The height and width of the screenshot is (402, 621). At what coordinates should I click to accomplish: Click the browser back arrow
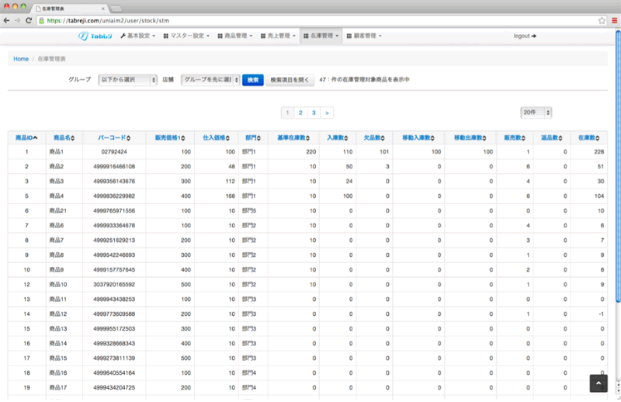click(x=7, y=20)
